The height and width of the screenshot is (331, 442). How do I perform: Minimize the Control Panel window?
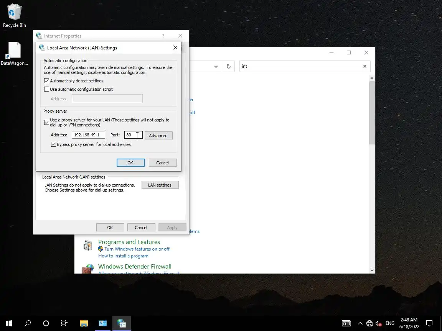tap(331, 52)
